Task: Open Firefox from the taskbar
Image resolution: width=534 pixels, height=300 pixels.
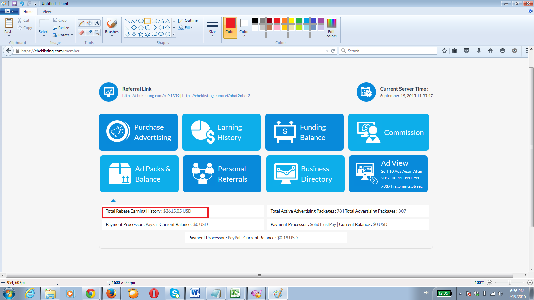Action: [x=111, y=293]
